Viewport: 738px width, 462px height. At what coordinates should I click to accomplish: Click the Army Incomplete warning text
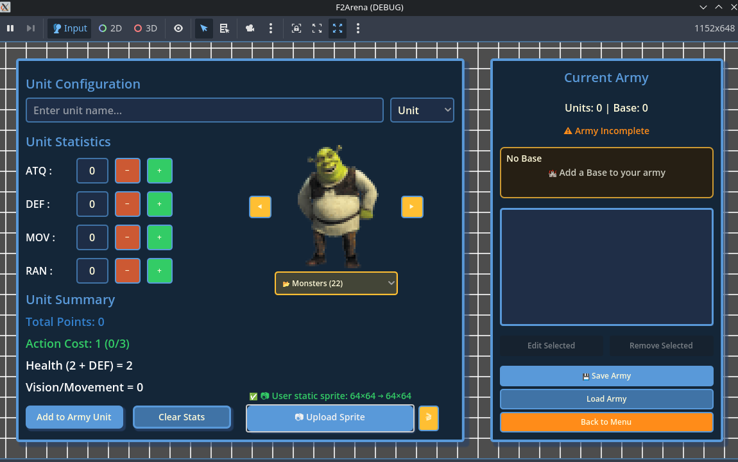606,131
